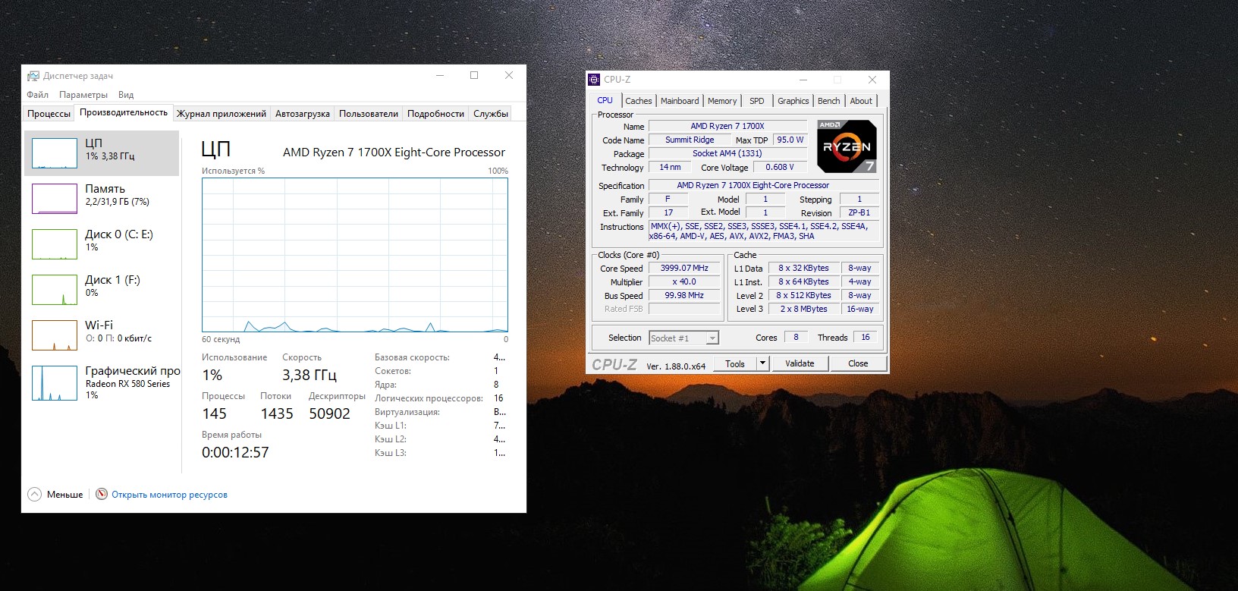Viewport: 1238px width, 591px height.
Task: Click the Multiplier value x 40.0
Action: click(684, 282)
